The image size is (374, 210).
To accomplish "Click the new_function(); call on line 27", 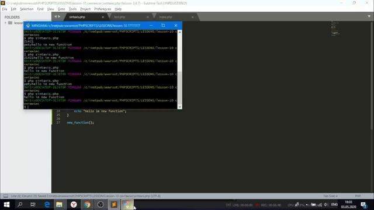I will coord(81,123).
